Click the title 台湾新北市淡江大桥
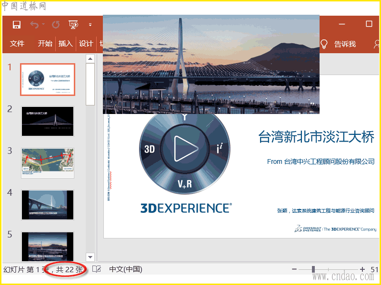The image size is (381, 285). 316,137
